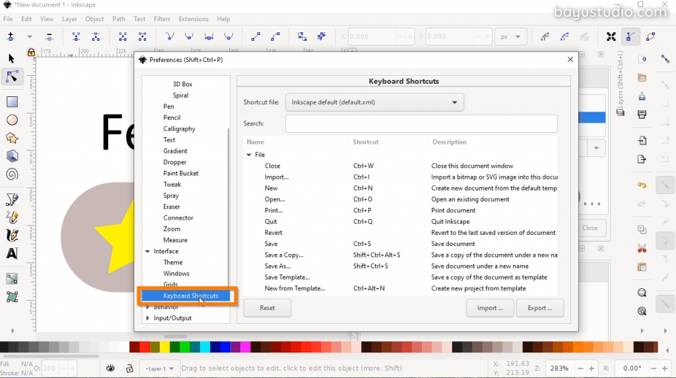Make selected segments lines icon
This screenshot has width=676, height=378.
(255, 37)
